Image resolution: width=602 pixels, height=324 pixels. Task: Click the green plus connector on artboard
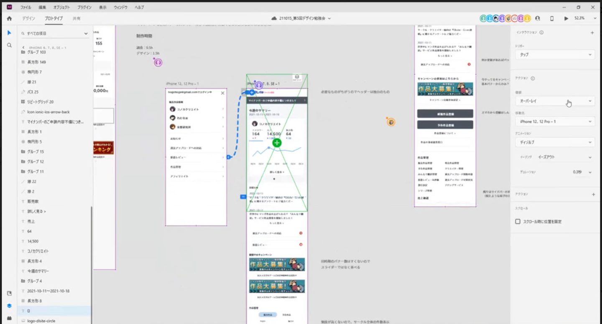click(x=277, y=143)
